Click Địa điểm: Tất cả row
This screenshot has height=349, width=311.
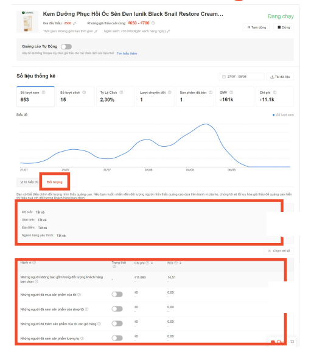[35, 227]
